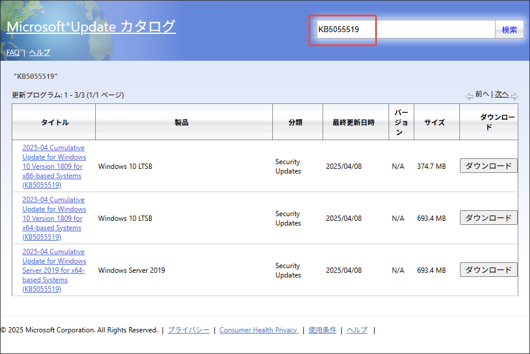Viewport: 530px width, 354px height.
Task: Go to 前へ previous page
Action: click(482, 94)
